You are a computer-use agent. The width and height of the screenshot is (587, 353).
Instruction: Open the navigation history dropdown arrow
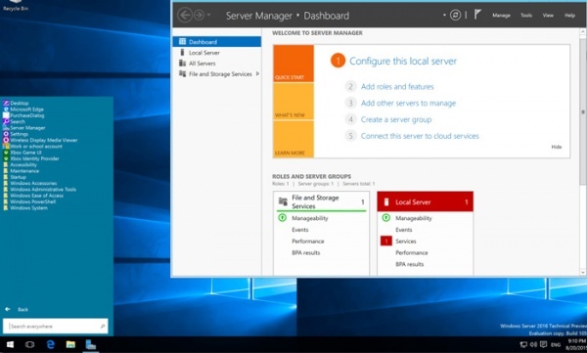209,15
